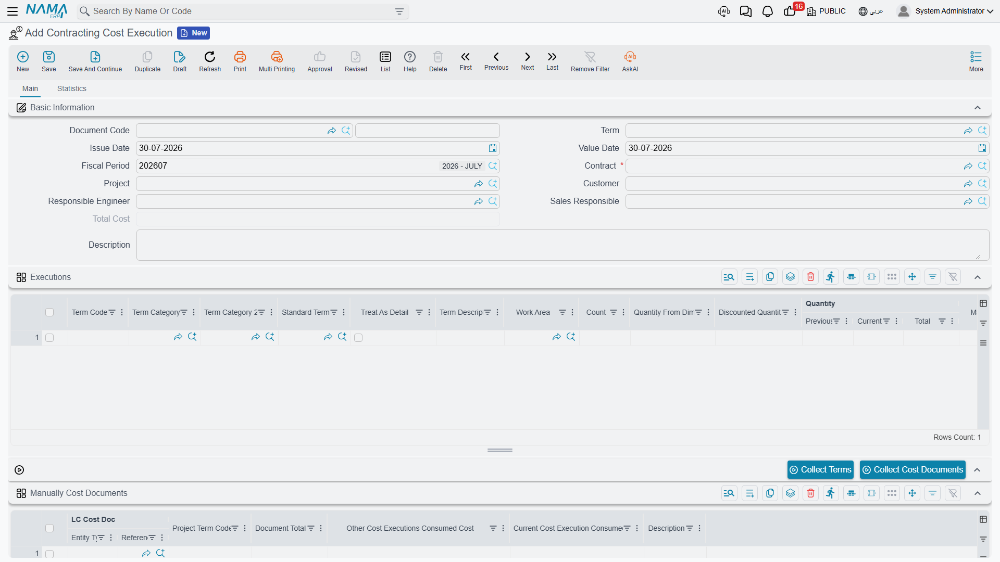Open Executions grid search icon

point(729,277)
